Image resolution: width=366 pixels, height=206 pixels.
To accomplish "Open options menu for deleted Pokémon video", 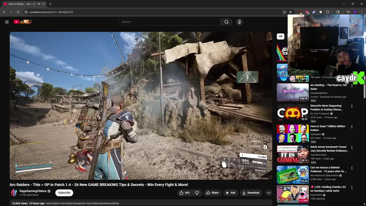I will coord(352,168).
